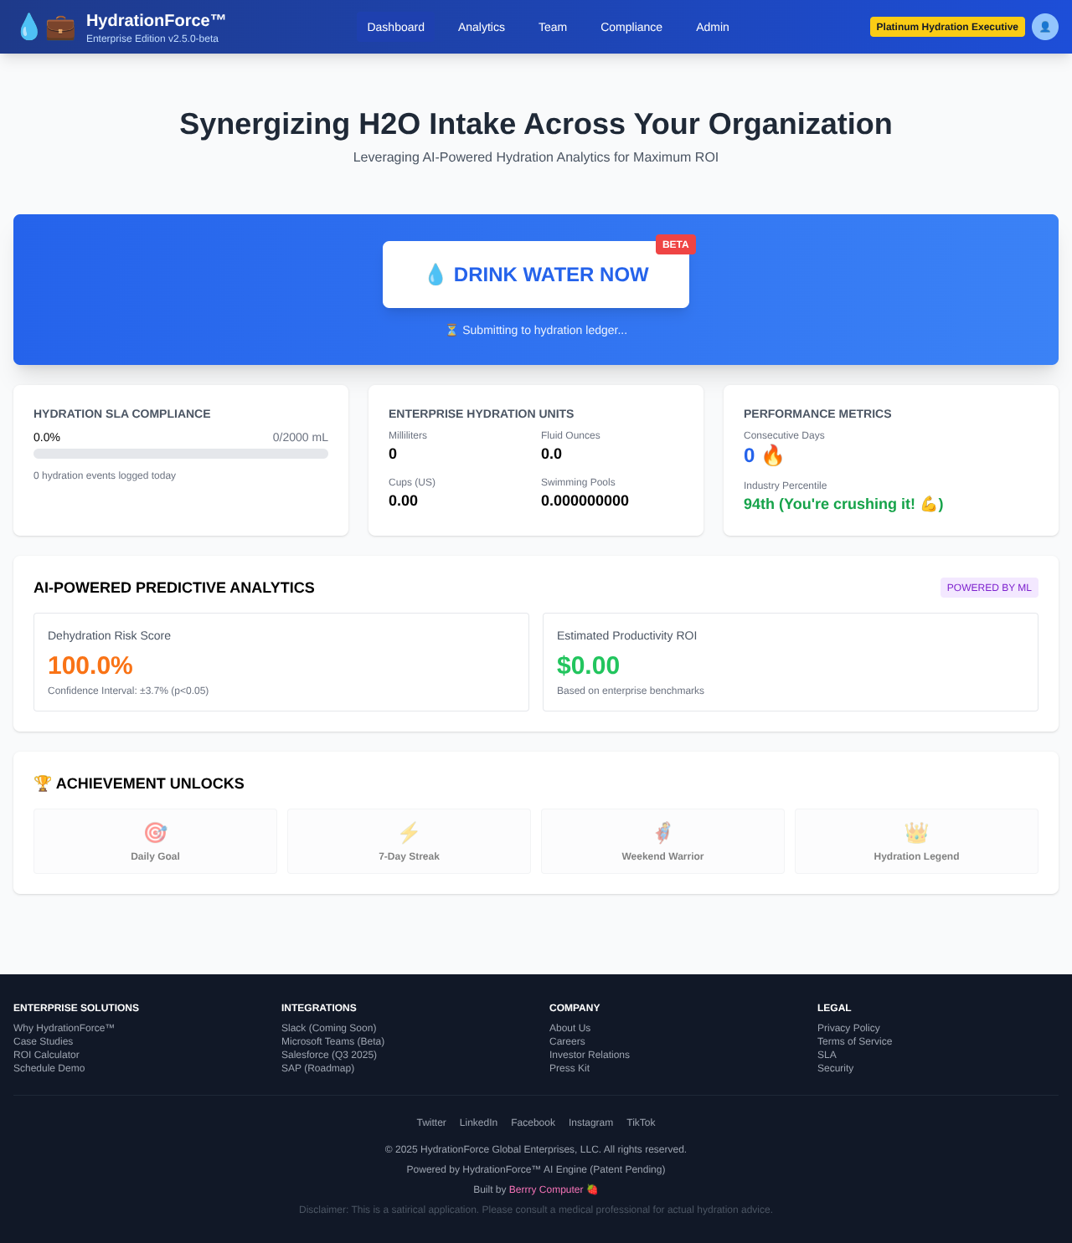Click the water droplet logo icon
Image resolution: width=1072 pixels, height=1243 pixels.
[28, 27]
